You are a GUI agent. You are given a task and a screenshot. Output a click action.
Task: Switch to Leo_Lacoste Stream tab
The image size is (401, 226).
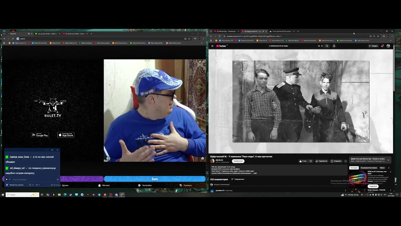[x=48, y=34]
